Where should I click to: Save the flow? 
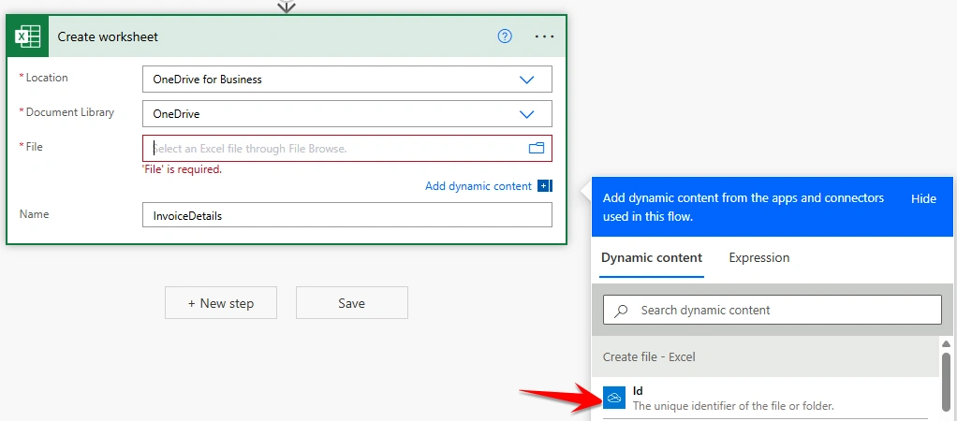pyautogui.click(x=351, y=302)
